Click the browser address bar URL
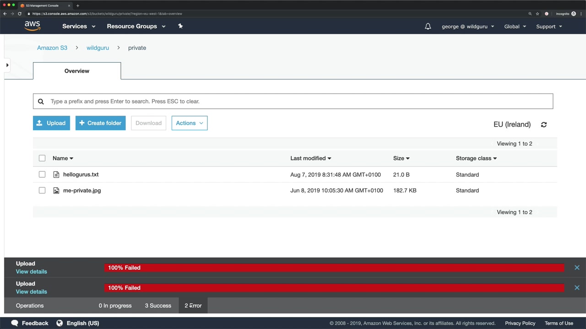Viewport: 586px width, 329px height. pos(107,14)
